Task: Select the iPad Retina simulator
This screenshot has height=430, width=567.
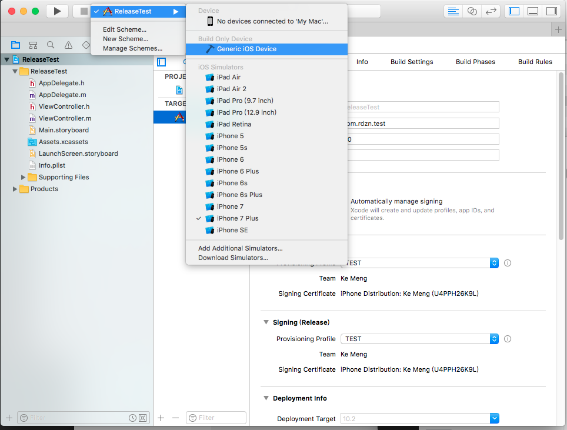Action: point(266,124)
